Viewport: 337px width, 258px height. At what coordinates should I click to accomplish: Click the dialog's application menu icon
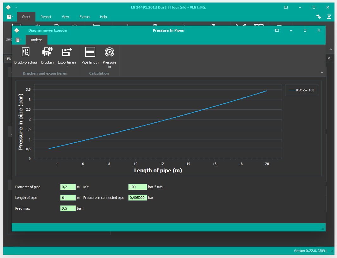click(x=18, y=40)
